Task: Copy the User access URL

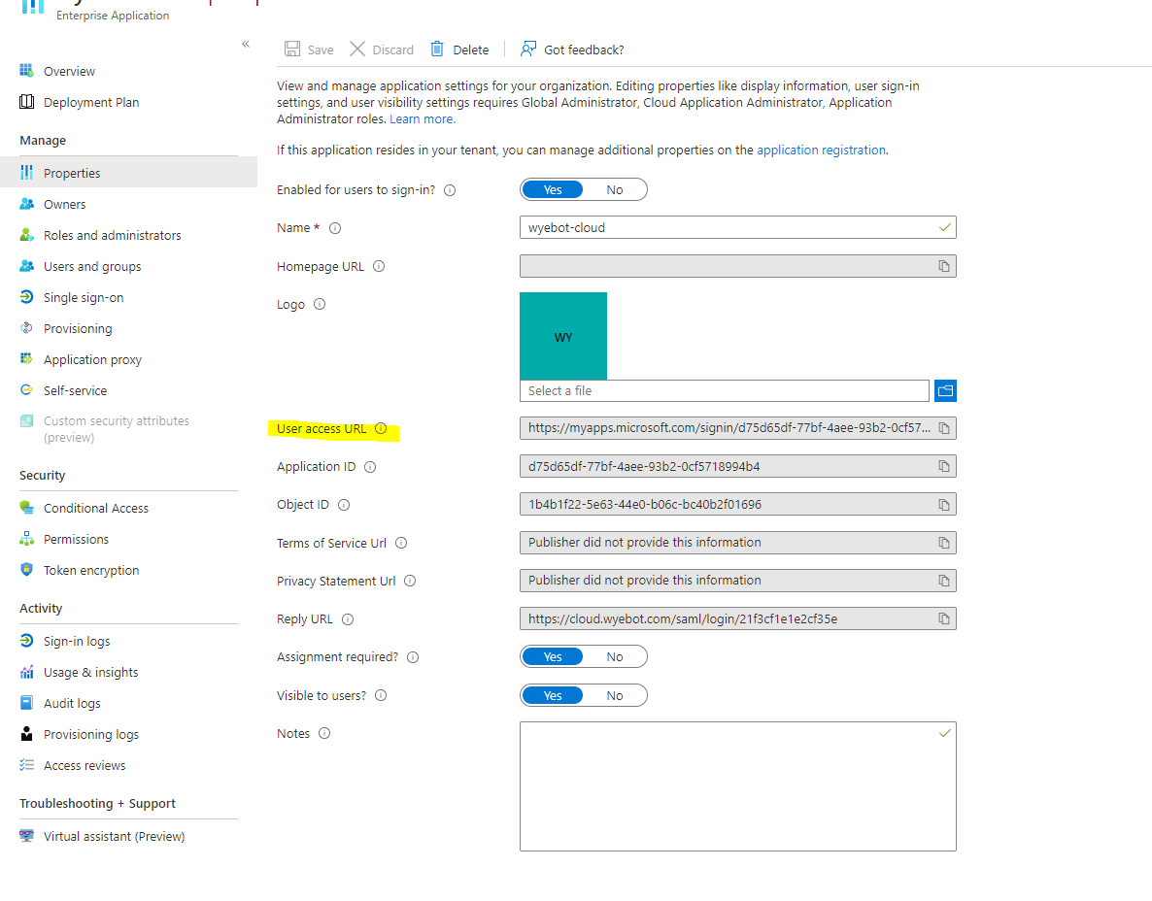Action: [x=944, y=428]
